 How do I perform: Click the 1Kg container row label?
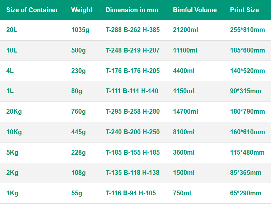[x=12, y=193]
